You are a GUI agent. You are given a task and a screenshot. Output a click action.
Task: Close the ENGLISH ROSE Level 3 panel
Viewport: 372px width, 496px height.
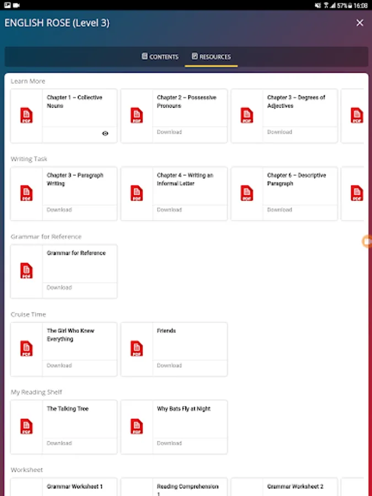[360, 23]
